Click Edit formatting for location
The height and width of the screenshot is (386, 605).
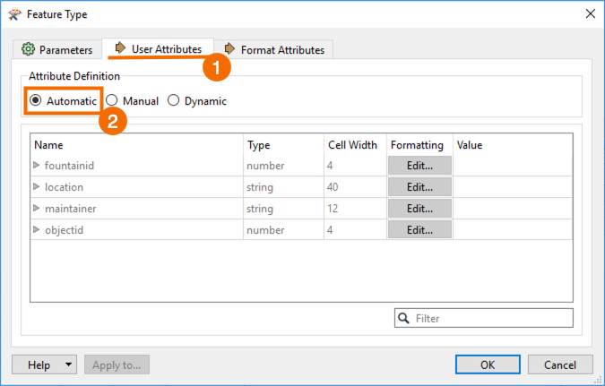click(x=419, y=187)
